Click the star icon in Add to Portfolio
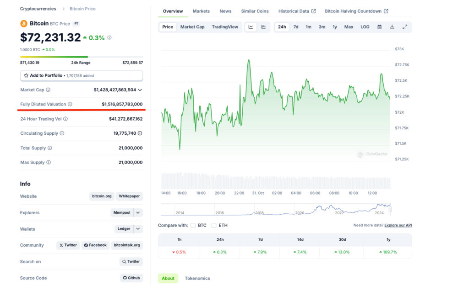The image size is (469, 285). (26, 75)
